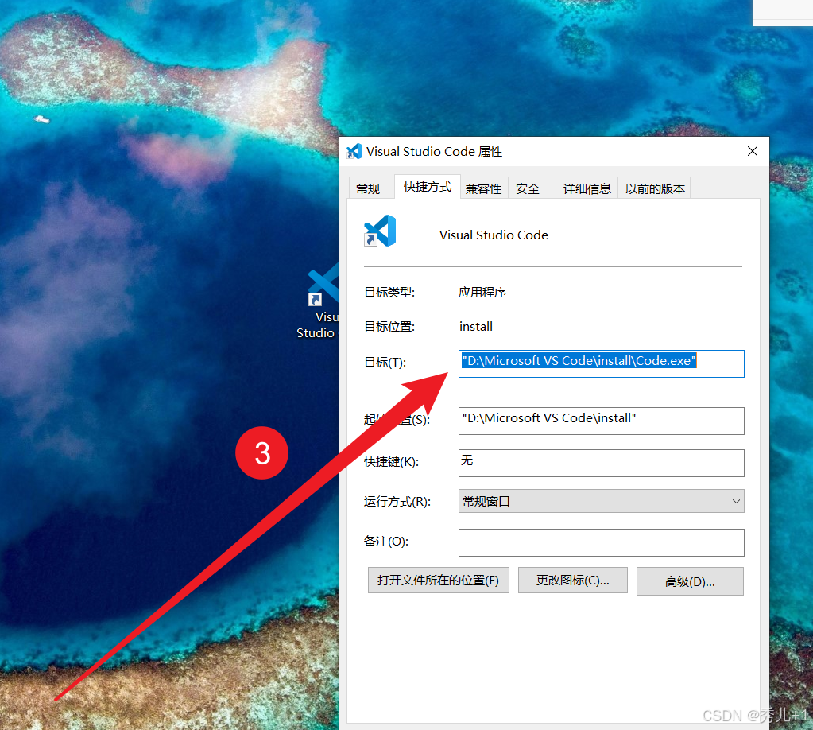The image size is (813, 730).
Task: Click the empty 备注 input box
Action: point(601,542)
